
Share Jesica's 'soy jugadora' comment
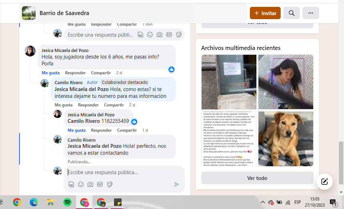coord(101,73)
